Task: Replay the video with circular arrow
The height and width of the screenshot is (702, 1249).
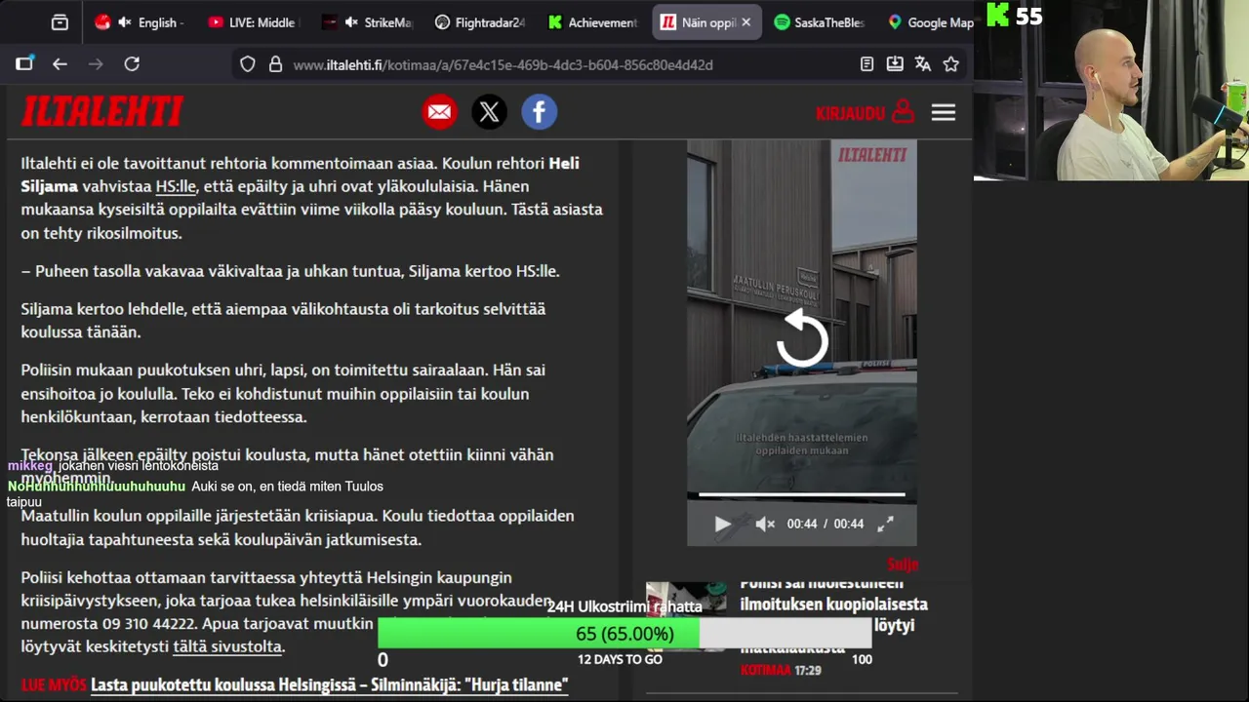Action: pyautogui.click(x=802, y=338)
